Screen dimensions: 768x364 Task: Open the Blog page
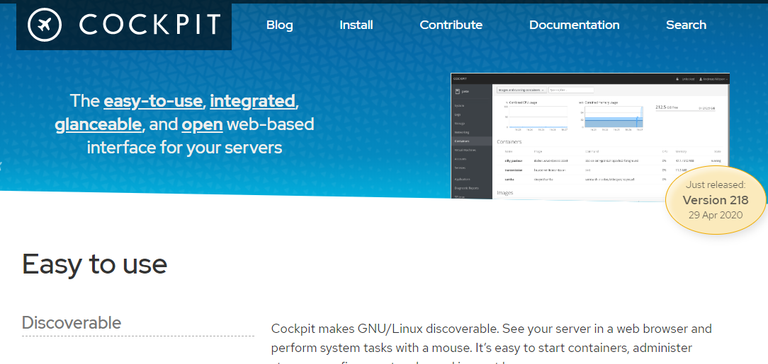pyautogui.click(x=279, y=25)
